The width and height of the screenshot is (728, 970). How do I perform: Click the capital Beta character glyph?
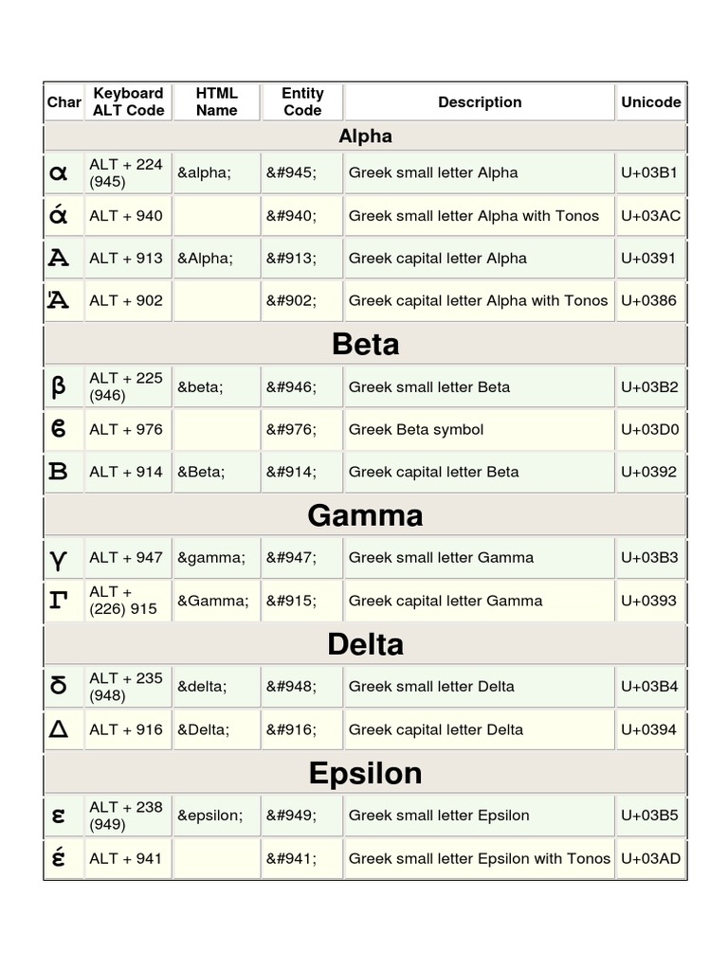tap(59, 472)
